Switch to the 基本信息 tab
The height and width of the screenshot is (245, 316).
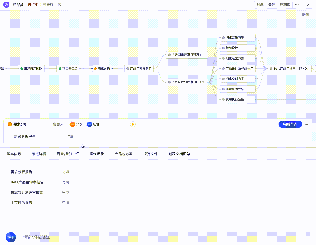pyautogui.click(x=14, y=154)
